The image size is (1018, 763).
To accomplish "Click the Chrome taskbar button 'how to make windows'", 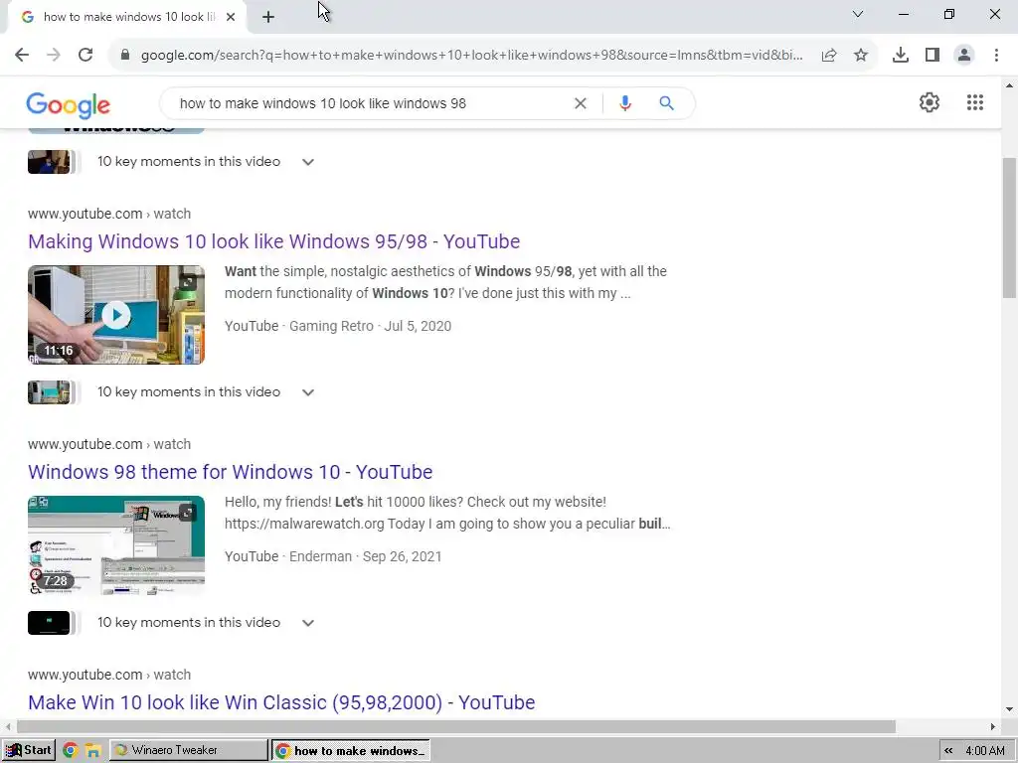I will tap(351, 751).
